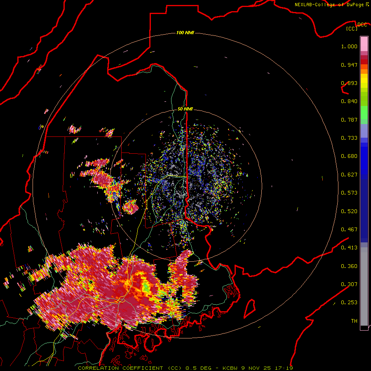Click the TH threshold label on scale
Viewport: 371px width, 371px height.
pos(354,321)
